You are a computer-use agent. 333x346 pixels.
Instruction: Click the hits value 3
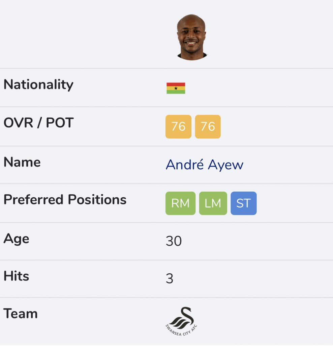pos(170,278)
